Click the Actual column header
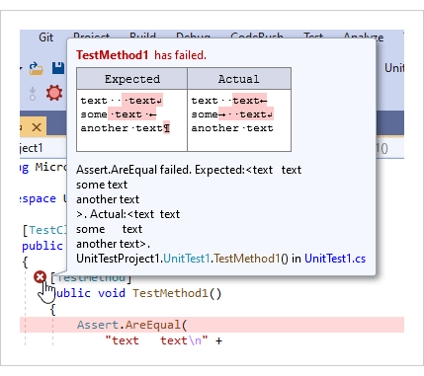Viewport: 424px width, 376px height. click(239, 79)
